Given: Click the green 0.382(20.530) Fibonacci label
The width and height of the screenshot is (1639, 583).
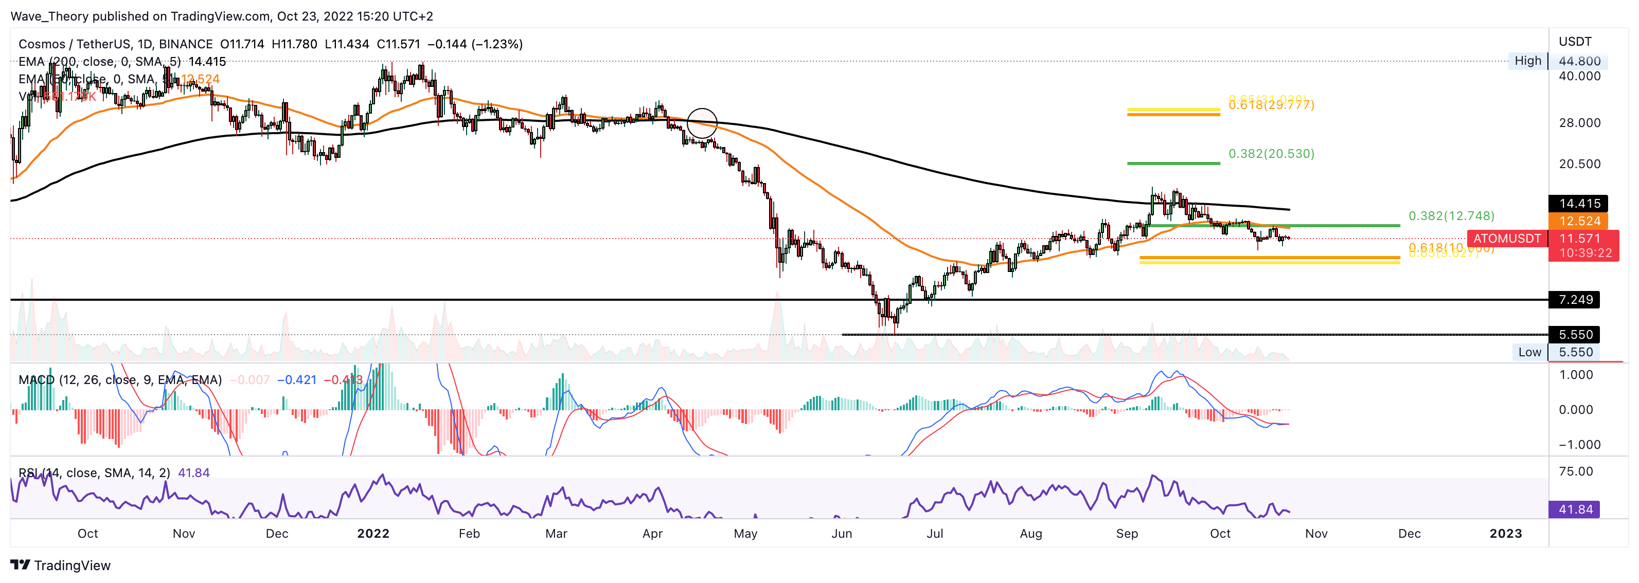Looking at the screenshot, I should tap(1271, 153).
